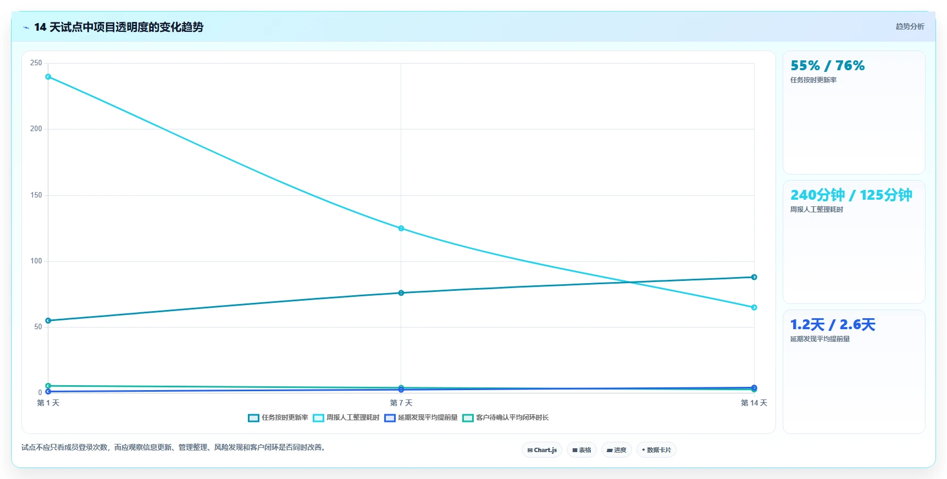This screenshot has width=947, height=479.
Task: Click the 240分钟 / 125分钟 card value
Action: (851, 195)
